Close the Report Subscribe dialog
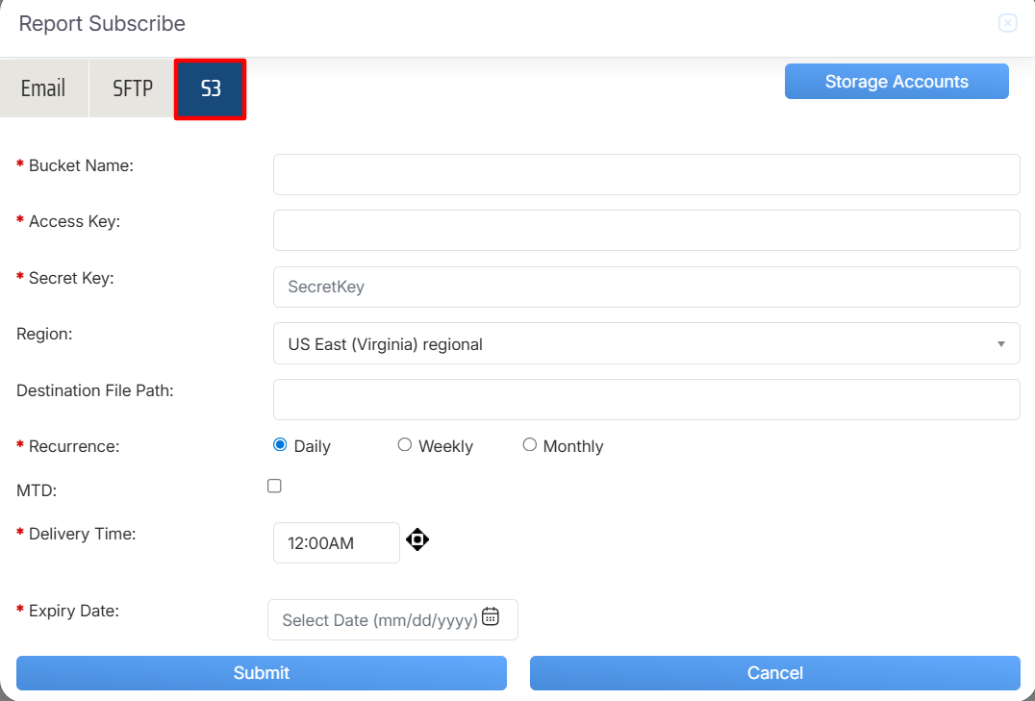This screenshot has width=1035, height=701. point(1007,23)
